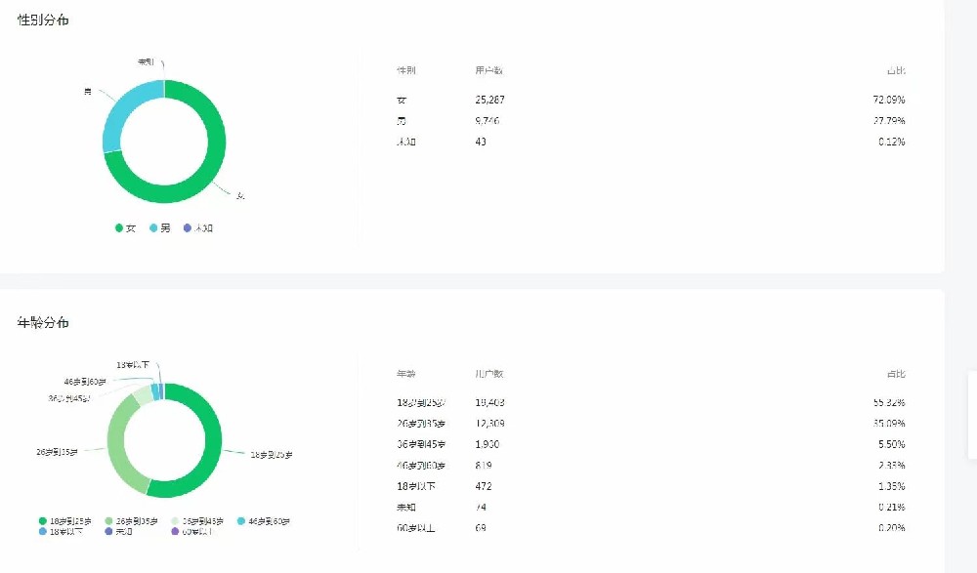Select the 占比 column header in age table
Image resolution: width=977 pixels, height=573 pixels.
click(x=896, y=374)
